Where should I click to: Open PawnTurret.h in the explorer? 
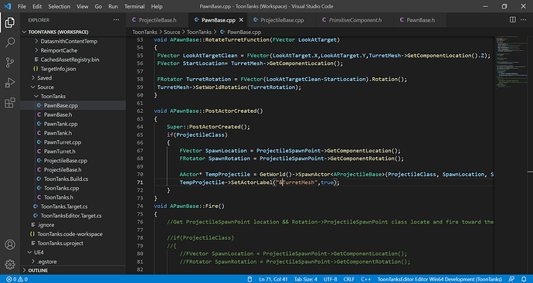pyautogui.click(x=59, y=152)
